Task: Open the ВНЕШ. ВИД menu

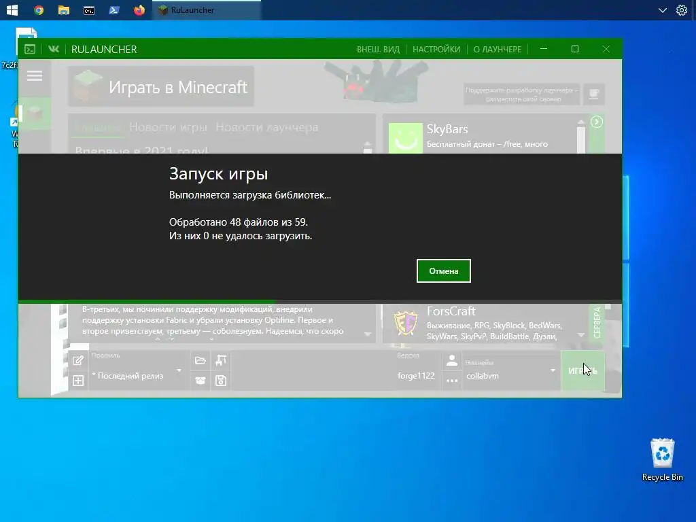Action: pyautogui.click(x=378, y=49)
